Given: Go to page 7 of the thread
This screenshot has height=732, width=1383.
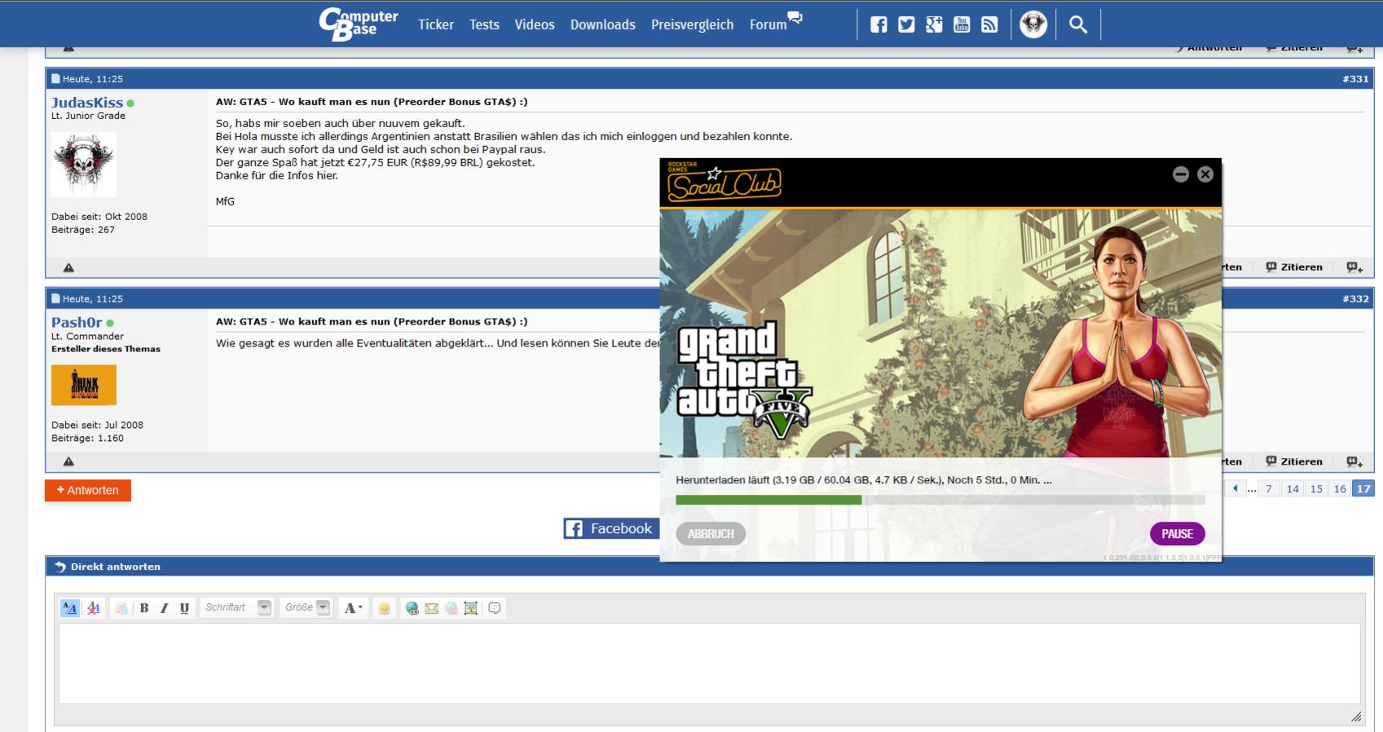Looking at the screenshot, I should coord(1269,489).
